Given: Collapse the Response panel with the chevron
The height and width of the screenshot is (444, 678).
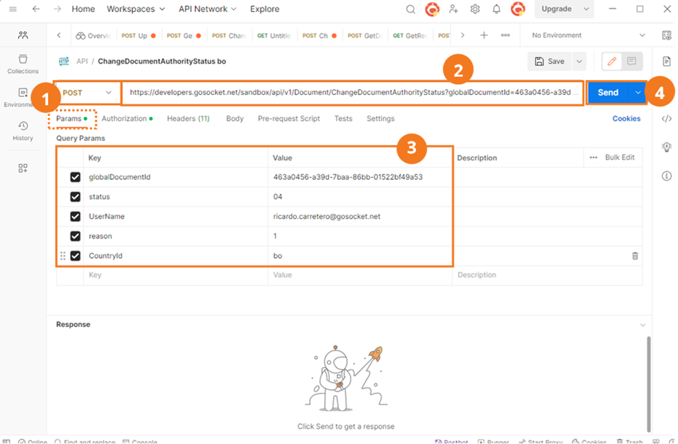Looking at the screenshot, I should pos(643,325).
